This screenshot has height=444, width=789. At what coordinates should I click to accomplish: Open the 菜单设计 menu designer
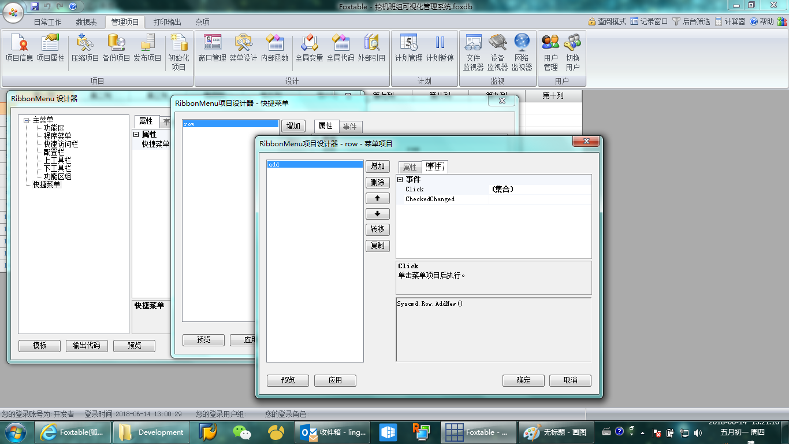coord(243,48)
